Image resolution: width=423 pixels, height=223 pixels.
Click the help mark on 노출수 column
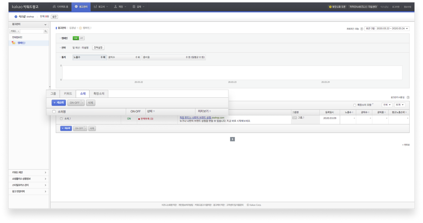click(353, 112)
